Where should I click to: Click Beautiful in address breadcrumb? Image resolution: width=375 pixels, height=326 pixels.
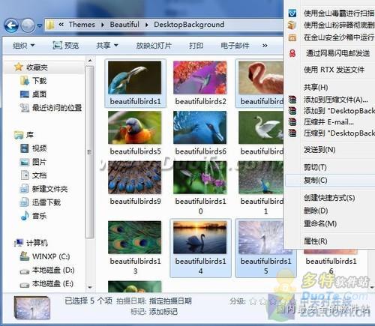(124, 25)
